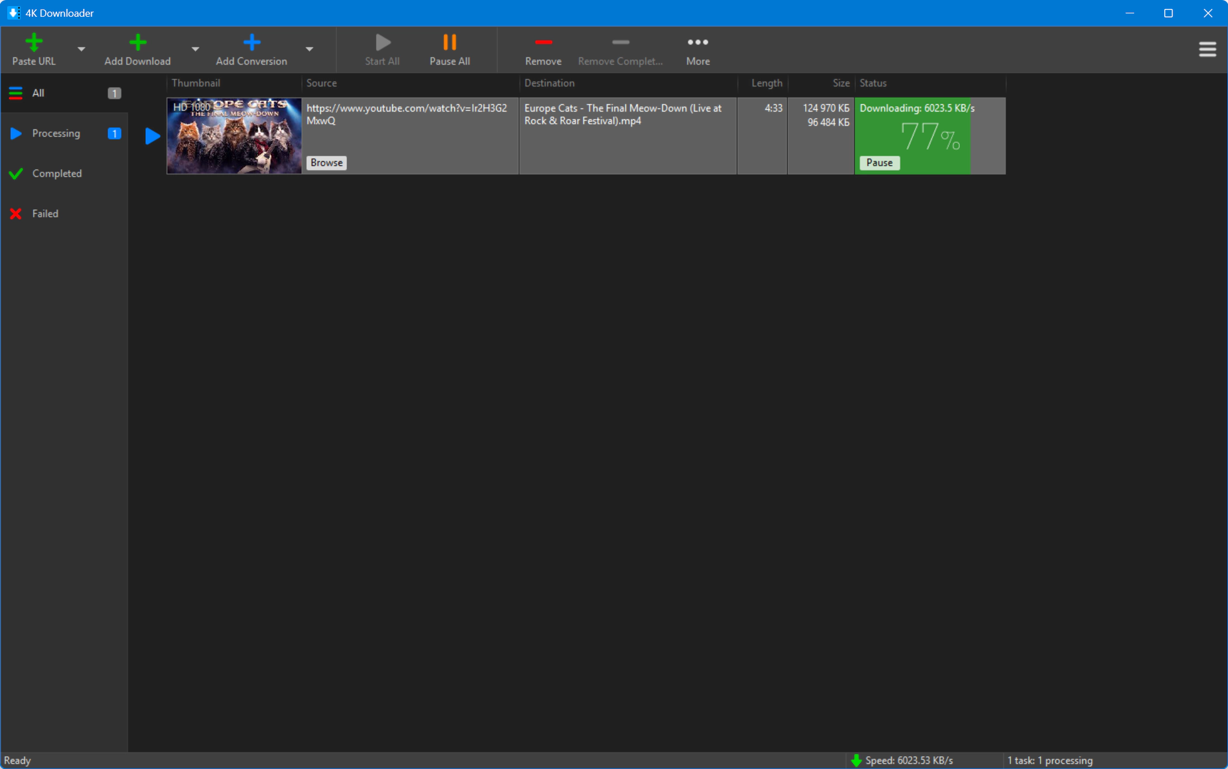Show the Processing tasks list

pyautogui.click(x=64, y=133)
